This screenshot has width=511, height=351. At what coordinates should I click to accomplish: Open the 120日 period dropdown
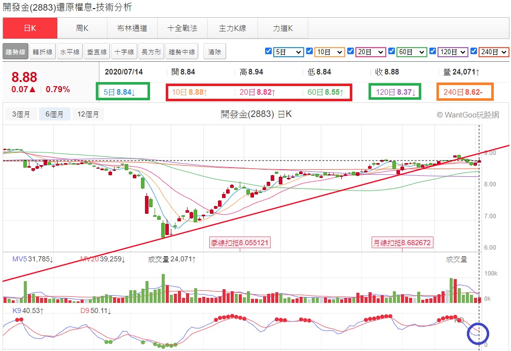(x=453, y=52)
